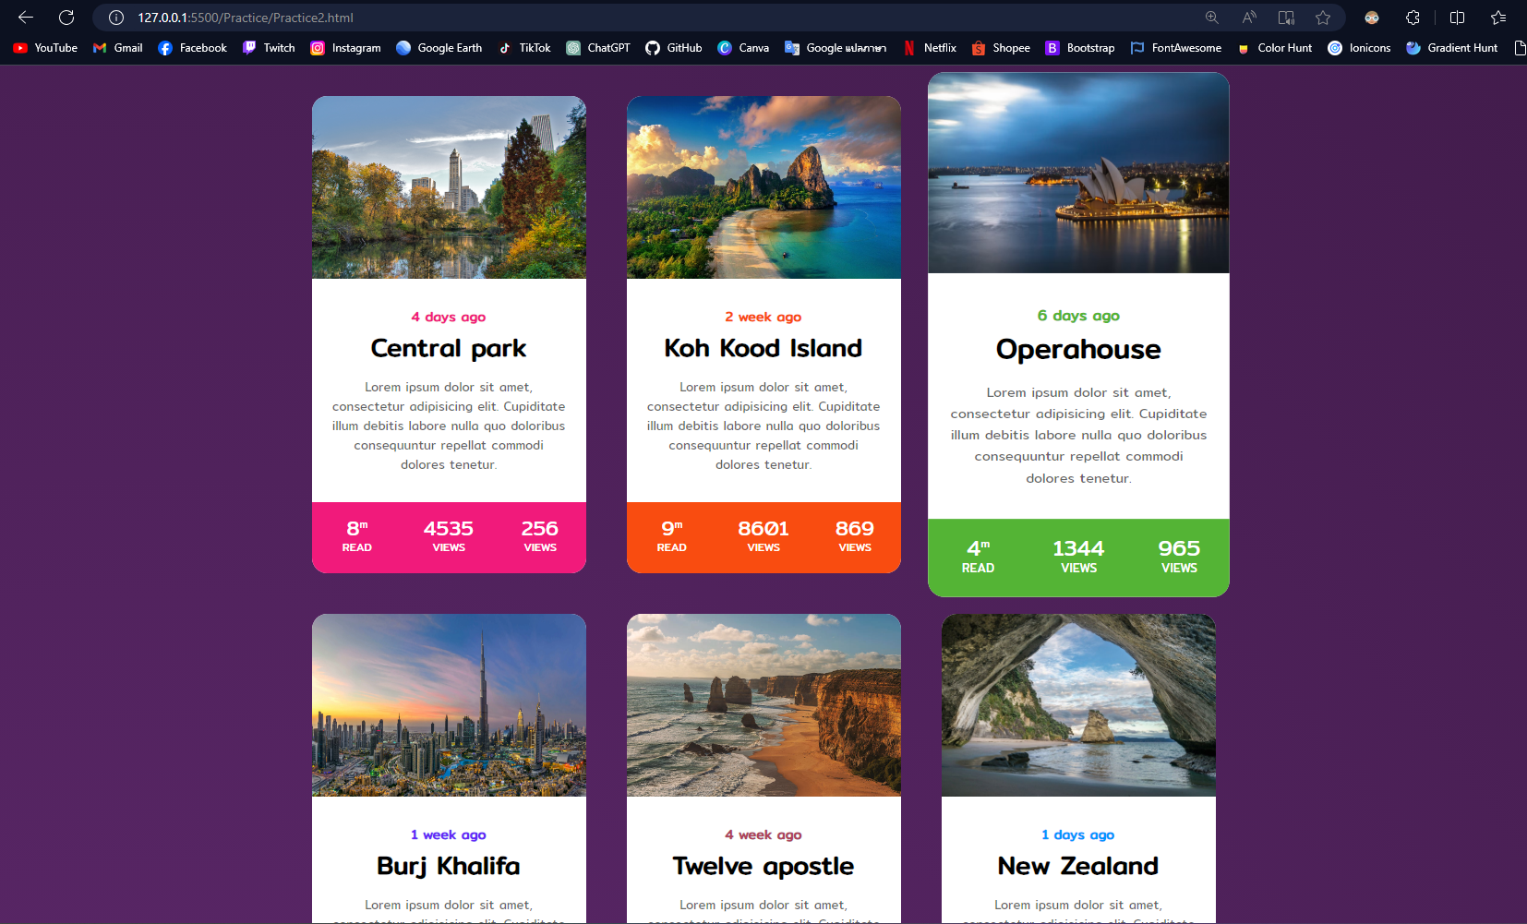Click the 9m read stat in orange footer

[672, 536]
